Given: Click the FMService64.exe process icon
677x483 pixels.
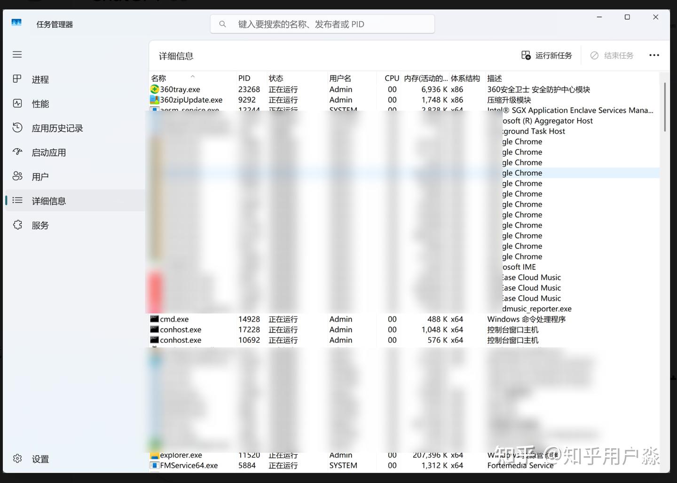Looking at the screenshot, I should tap(154, 465).
